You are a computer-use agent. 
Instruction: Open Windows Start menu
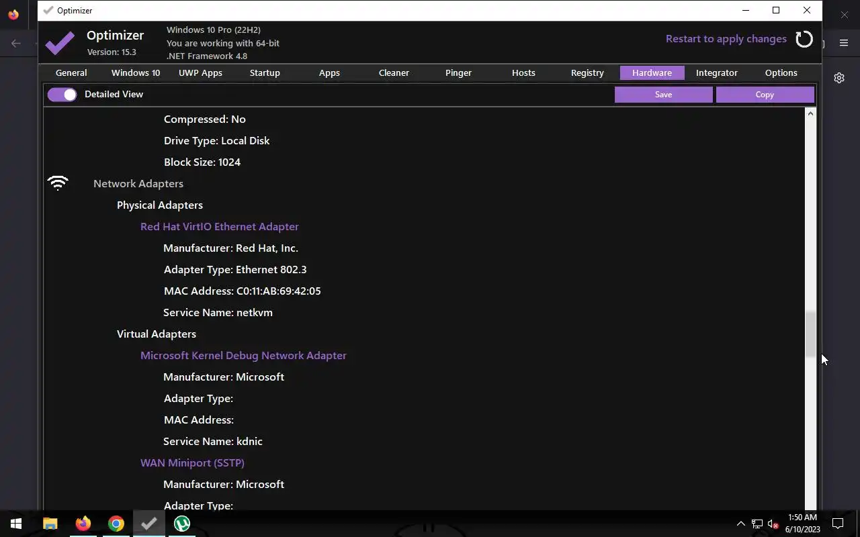(x=16, y=524)
